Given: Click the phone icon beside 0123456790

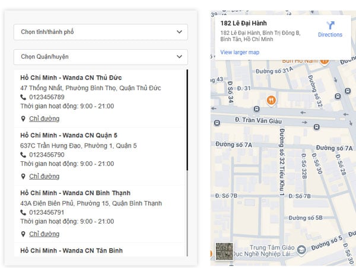Looking at the screenshot, I should pyautogui.click(x=23, y=155).
